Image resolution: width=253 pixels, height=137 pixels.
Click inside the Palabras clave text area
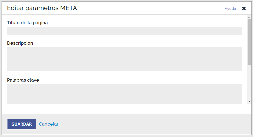tap(124, 94)
